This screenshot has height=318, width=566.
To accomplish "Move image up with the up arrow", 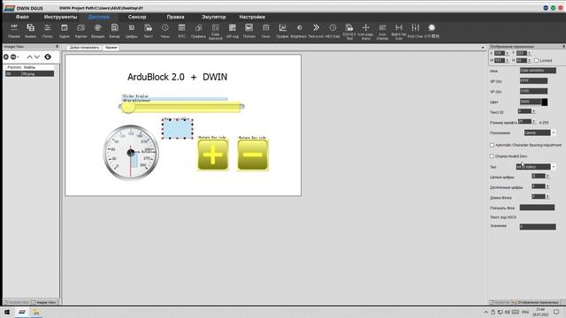I will tap(29, 57).
